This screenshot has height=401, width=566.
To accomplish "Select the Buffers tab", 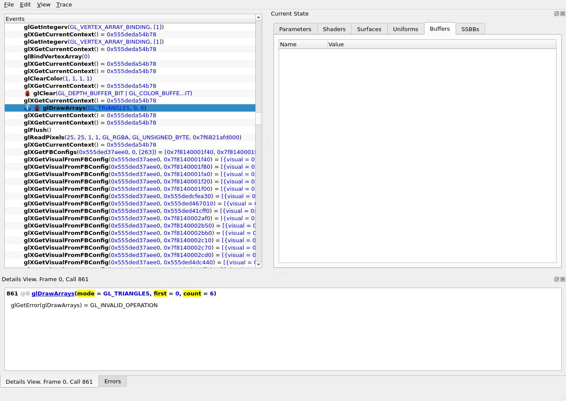I will tap(440, 29).
